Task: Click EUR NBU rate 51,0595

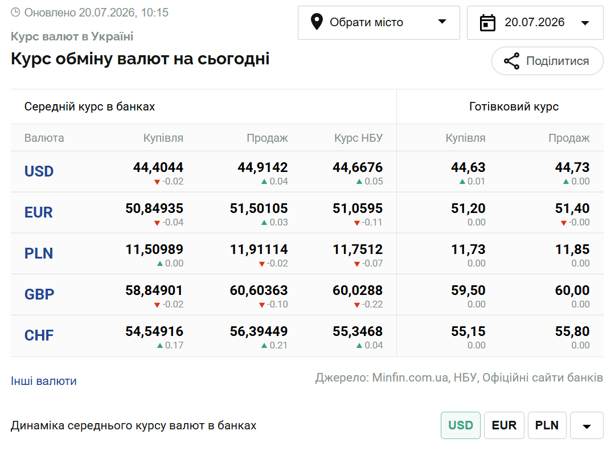Action: point(358,208)
